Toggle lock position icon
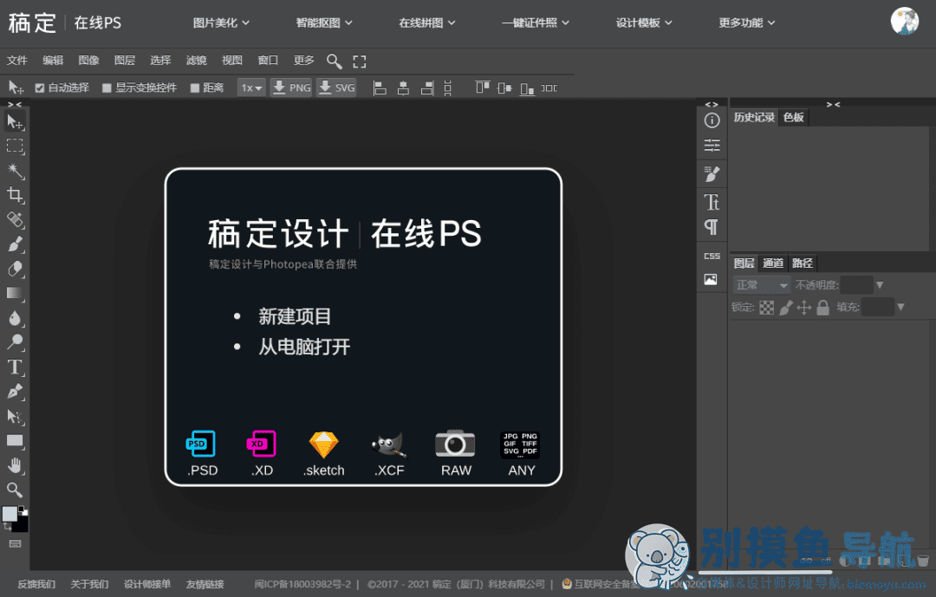 (804, 308)
